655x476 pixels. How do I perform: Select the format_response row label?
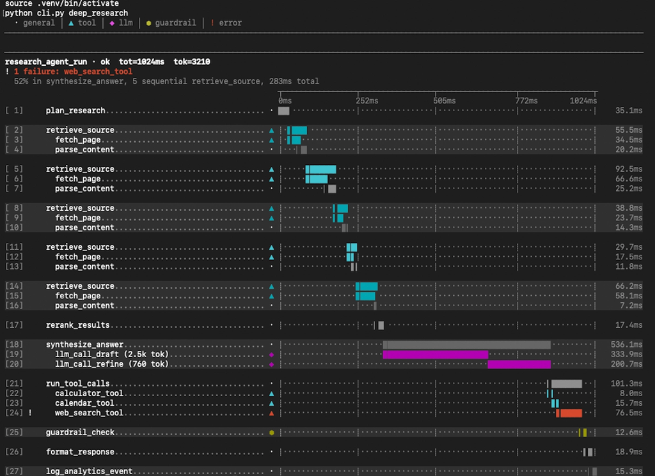(x=80, y=452)
